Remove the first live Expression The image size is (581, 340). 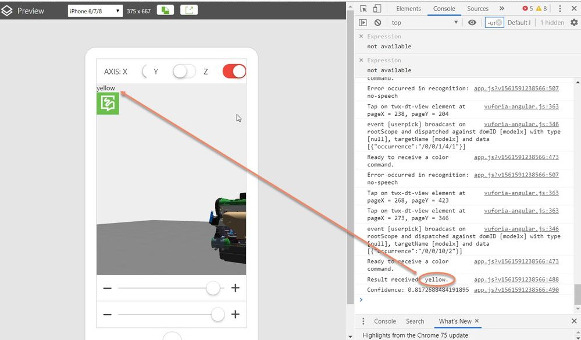pos(361,36)
